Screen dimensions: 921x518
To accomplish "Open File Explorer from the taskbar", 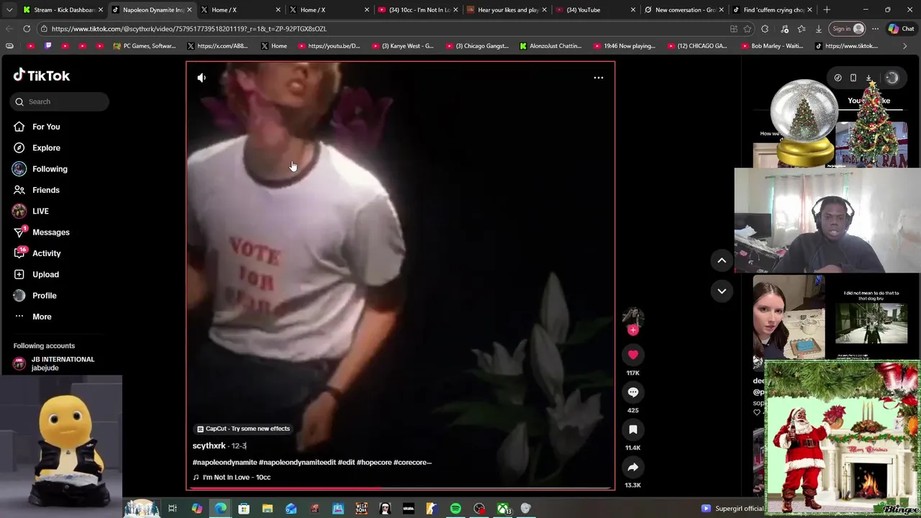I will coord(267,509).
